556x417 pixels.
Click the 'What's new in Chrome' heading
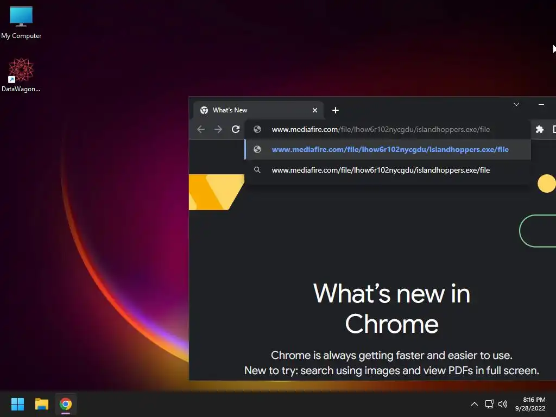point(391,309)
